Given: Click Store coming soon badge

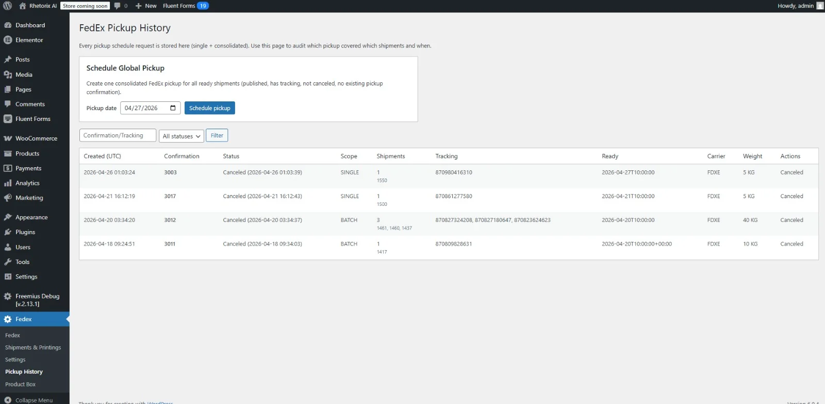Looking at the screenshot, I should pos(85,6).
